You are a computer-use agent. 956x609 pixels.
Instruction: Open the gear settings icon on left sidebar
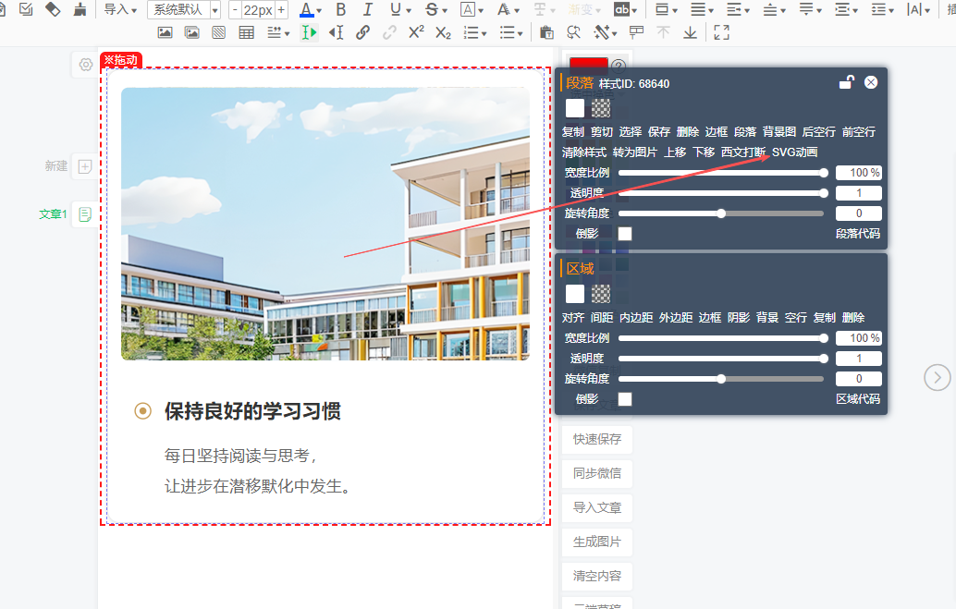(x=85, y=65)
